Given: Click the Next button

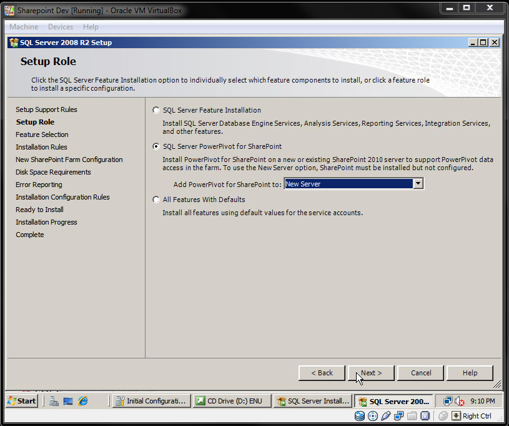Looking at the screenshot, I should click(x=371, y=373).
